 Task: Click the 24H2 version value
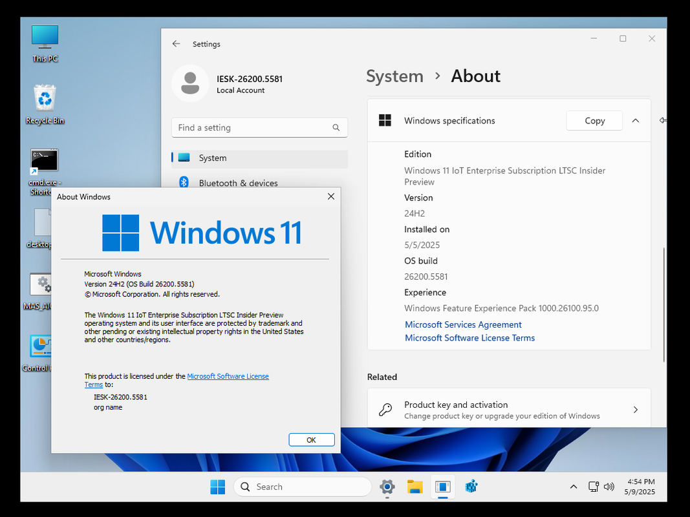tap(415, 214)
